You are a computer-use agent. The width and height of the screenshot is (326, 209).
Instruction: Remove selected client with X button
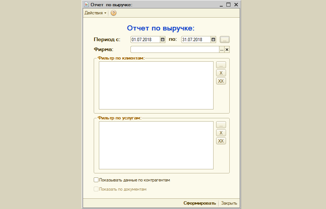click(x=221, y=73)
